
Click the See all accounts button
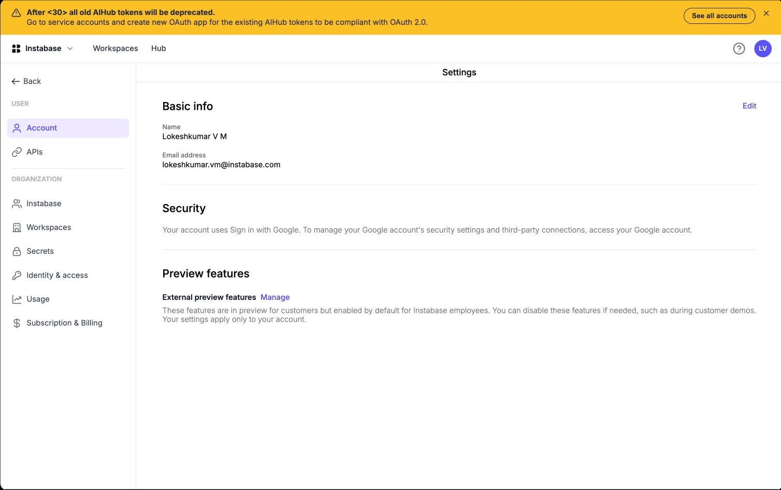point(719,16)
